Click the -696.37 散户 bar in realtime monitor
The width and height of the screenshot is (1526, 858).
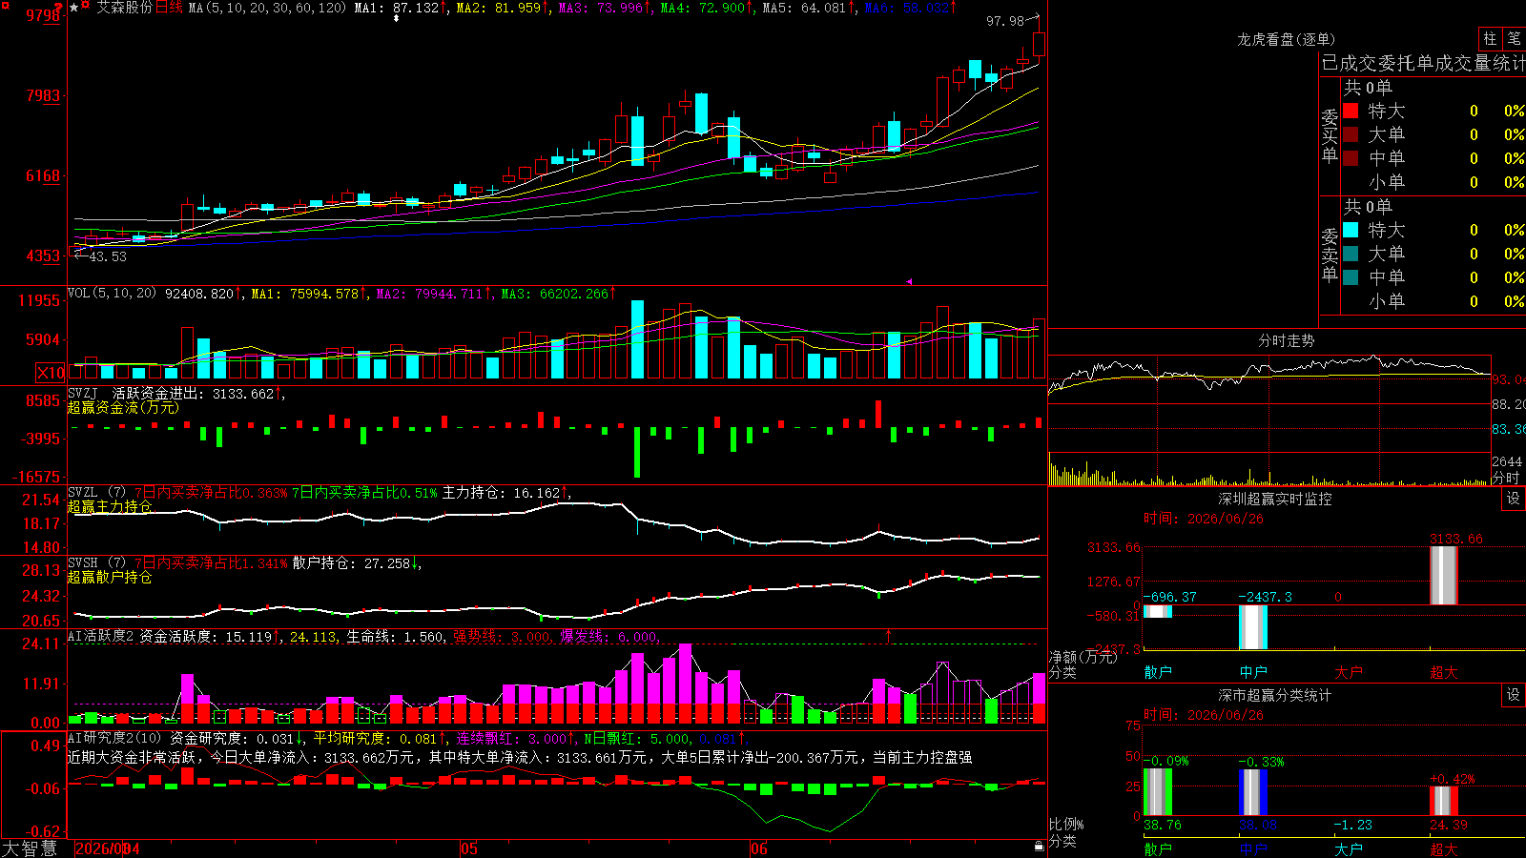pyautogui.click(x=1158, y=611)
